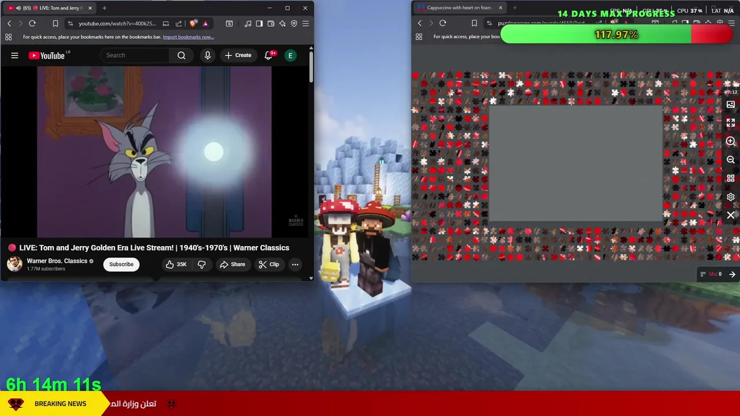Click the YouTube search magnifier button
The width and height of the screenshot is (740, 416).
click(182, 55)
